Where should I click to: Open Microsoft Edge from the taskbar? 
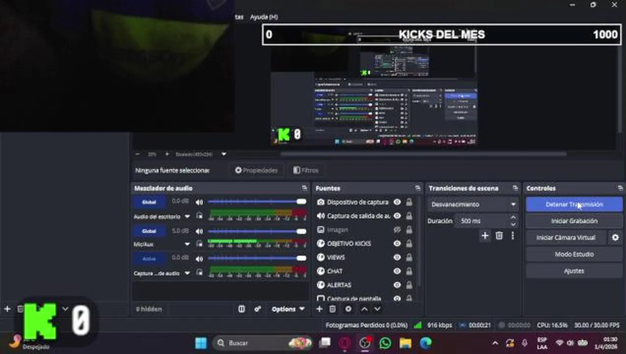[x=426, y=343]
